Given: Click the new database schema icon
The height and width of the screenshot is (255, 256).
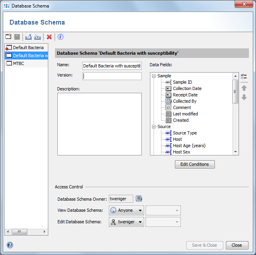Looking at the screenshot, I should [x=8, y=37].
